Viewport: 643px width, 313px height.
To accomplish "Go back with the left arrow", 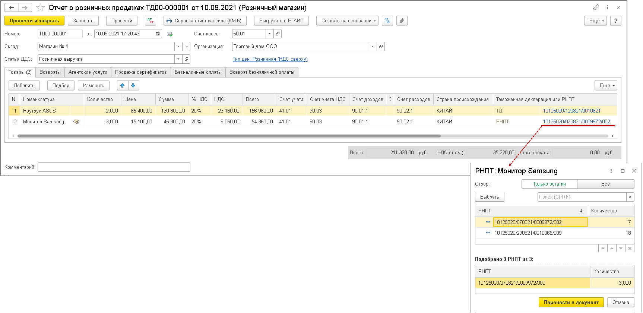I will click(12, 7).
